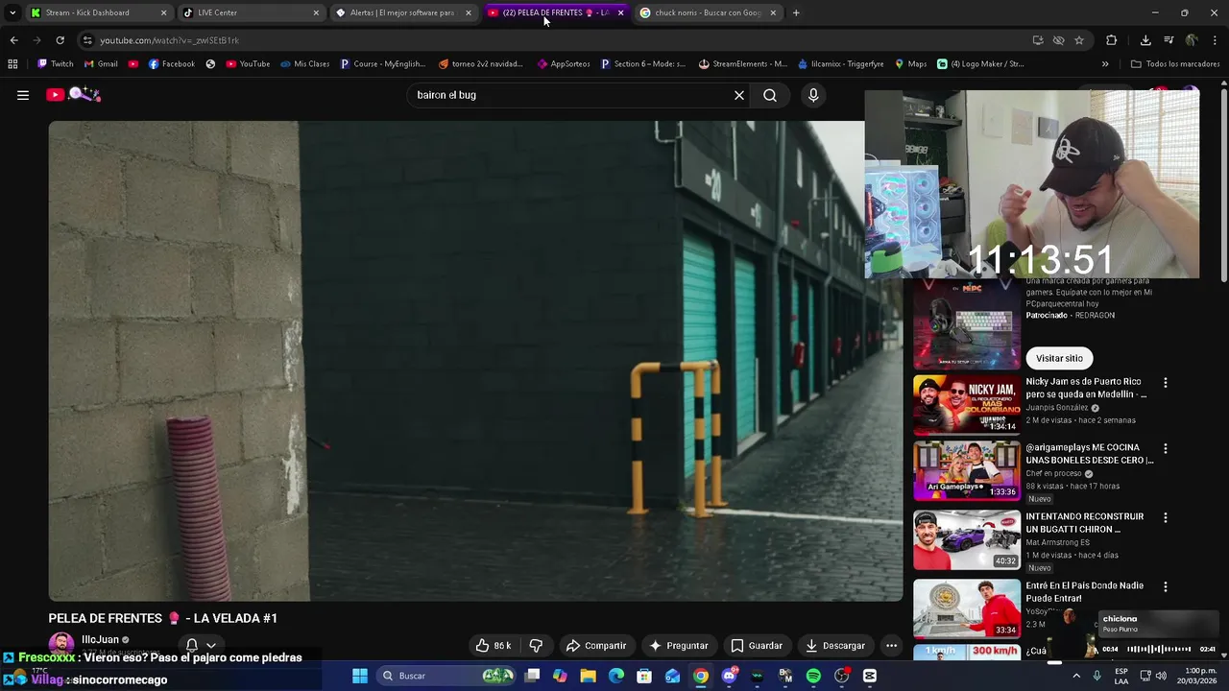Open options for the Bugatti Chiron video
The image size is (1229, 691).
pos(1166,517)
